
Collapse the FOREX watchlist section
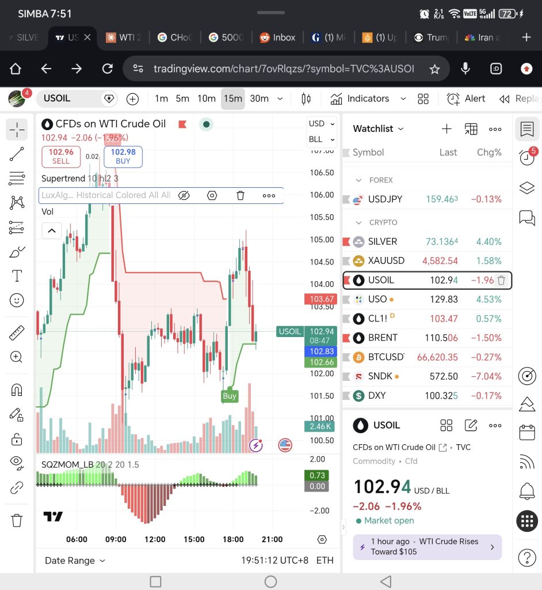pos(358,180)
